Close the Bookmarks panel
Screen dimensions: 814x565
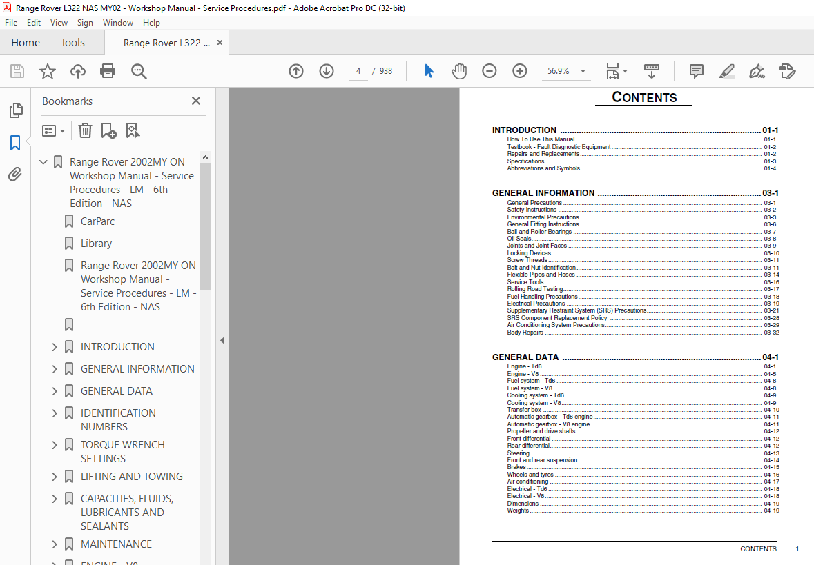point(195,101)
